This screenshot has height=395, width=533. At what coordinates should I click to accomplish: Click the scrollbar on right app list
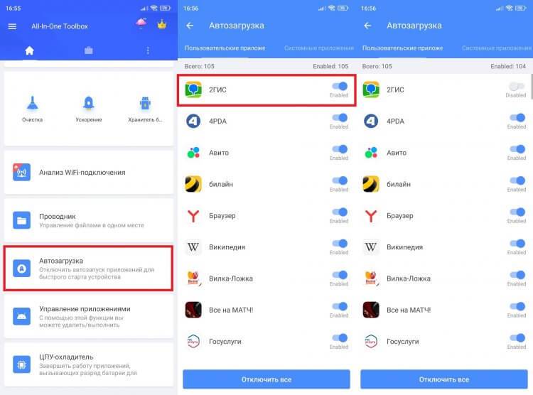click(532, 87)
